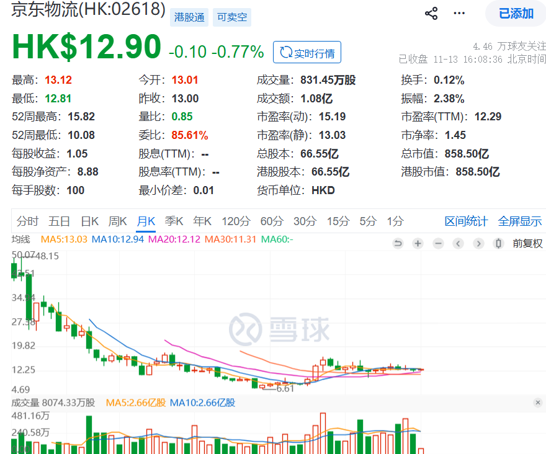Click the 最低 12.81 value
Screen dimensions: 546x454
(58, 99)
